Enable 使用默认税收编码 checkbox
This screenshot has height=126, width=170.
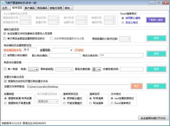pyautogui.click(x=15, y=56)
